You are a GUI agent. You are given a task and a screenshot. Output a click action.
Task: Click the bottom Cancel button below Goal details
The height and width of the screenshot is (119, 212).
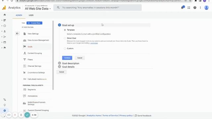62,72
